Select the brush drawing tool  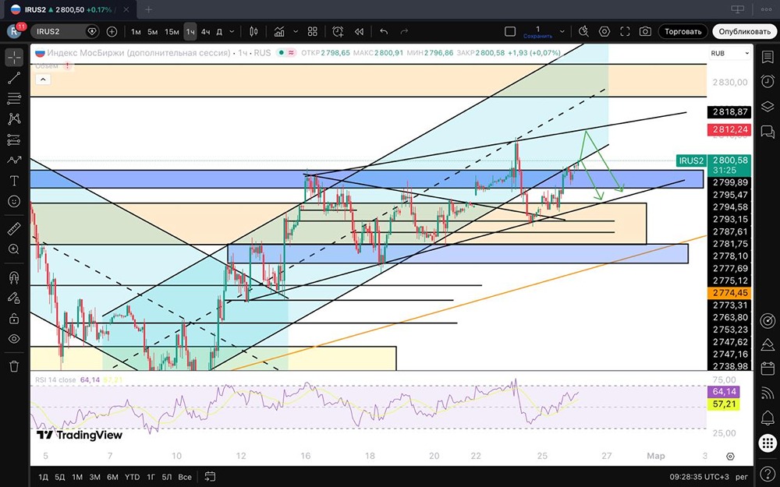[x=14, y=160]
